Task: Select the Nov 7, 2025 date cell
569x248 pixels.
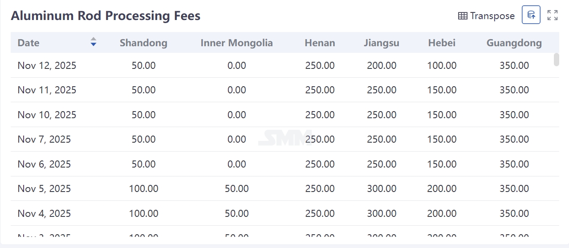Action: click(x=44, y=139)
